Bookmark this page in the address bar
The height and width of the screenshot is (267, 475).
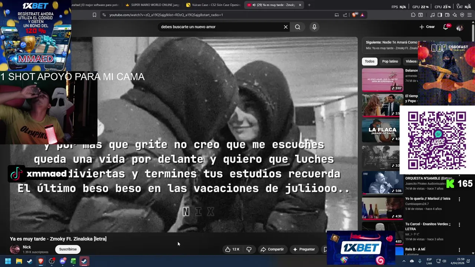click(x=94, y=15)
